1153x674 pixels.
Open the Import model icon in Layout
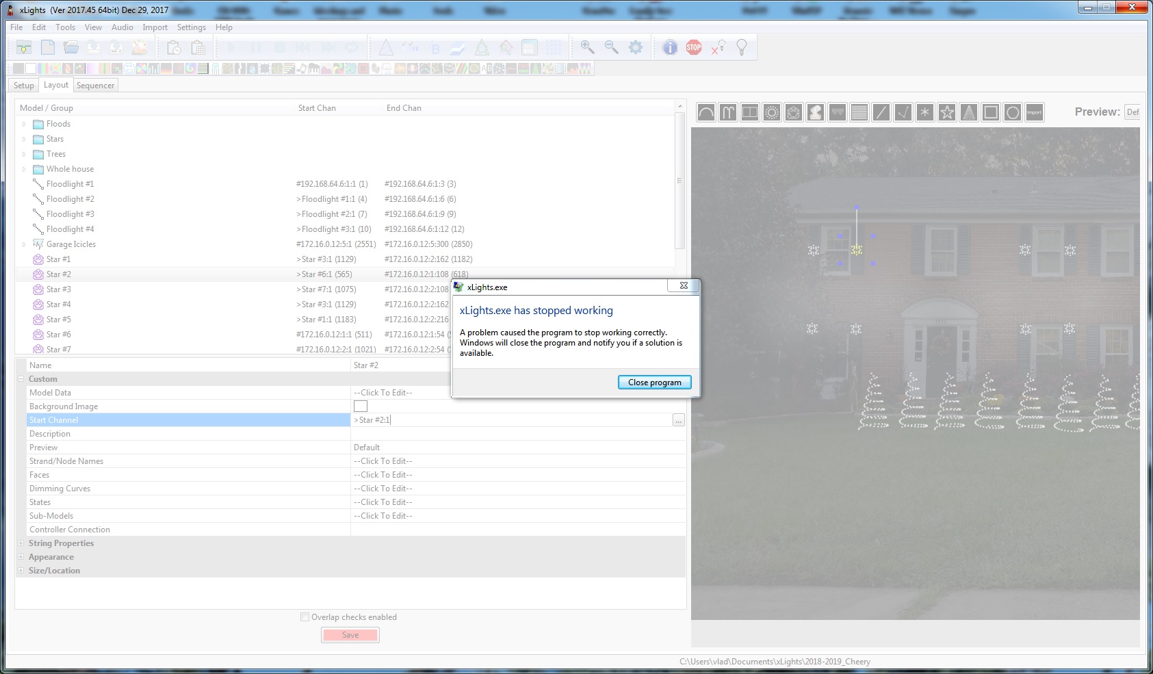1035,112
